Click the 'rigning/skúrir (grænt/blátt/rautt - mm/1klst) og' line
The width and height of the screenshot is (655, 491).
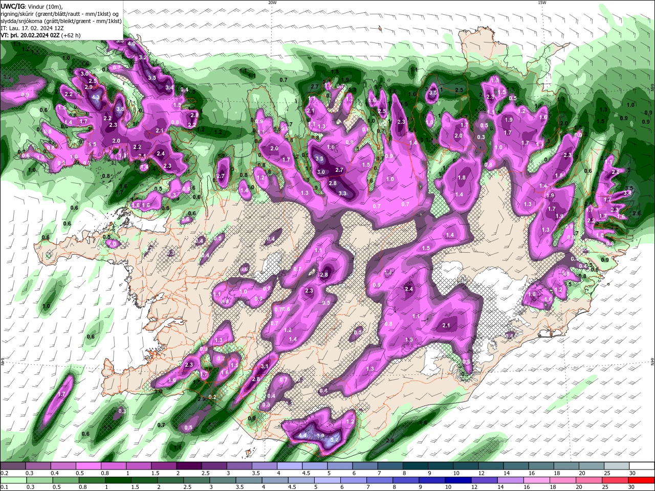click(60, 14)
